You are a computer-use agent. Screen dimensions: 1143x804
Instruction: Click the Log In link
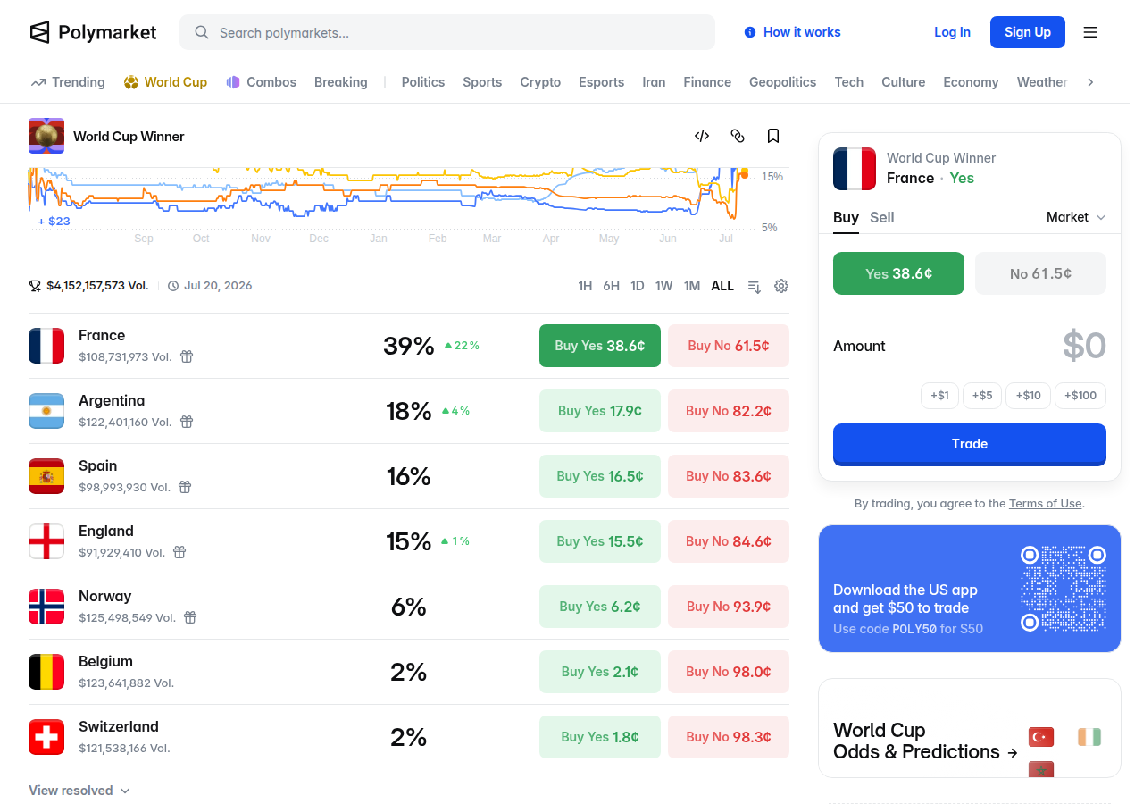click(x=952, y=32)
